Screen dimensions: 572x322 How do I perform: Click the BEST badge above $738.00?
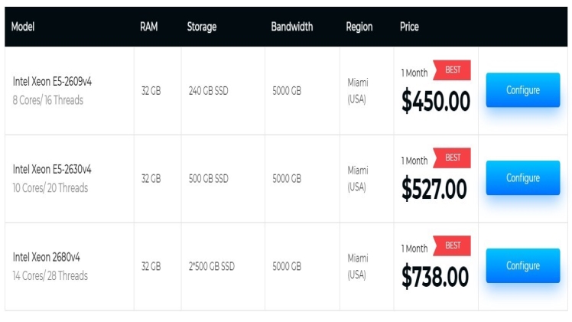[x=452, y=246]
